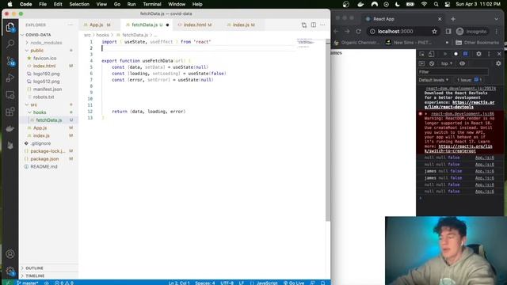Click Go Live in the status bar
The height and width of the screenshot is (285, 507).
294,283
